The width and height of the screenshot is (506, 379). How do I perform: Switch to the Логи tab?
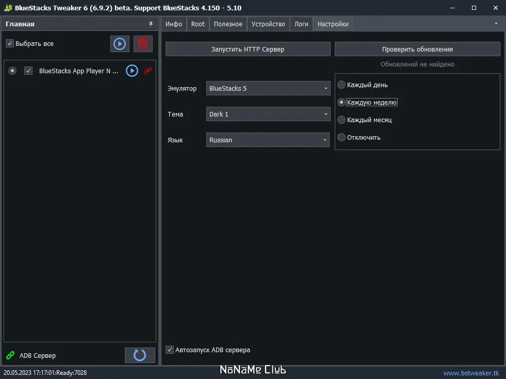(x=301, y=24)
